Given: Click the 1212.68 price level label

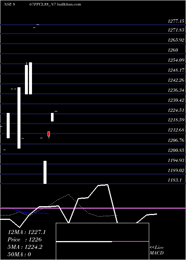Looking at the screenshot, I should pyautogui.click(x=176, y=130).
